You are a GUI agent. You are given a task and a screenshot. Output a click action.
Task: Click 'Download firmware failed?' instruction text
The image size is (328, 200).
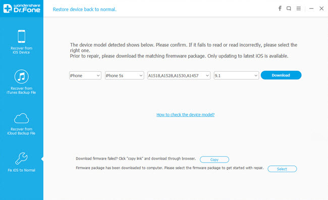(x=136, y=159)
